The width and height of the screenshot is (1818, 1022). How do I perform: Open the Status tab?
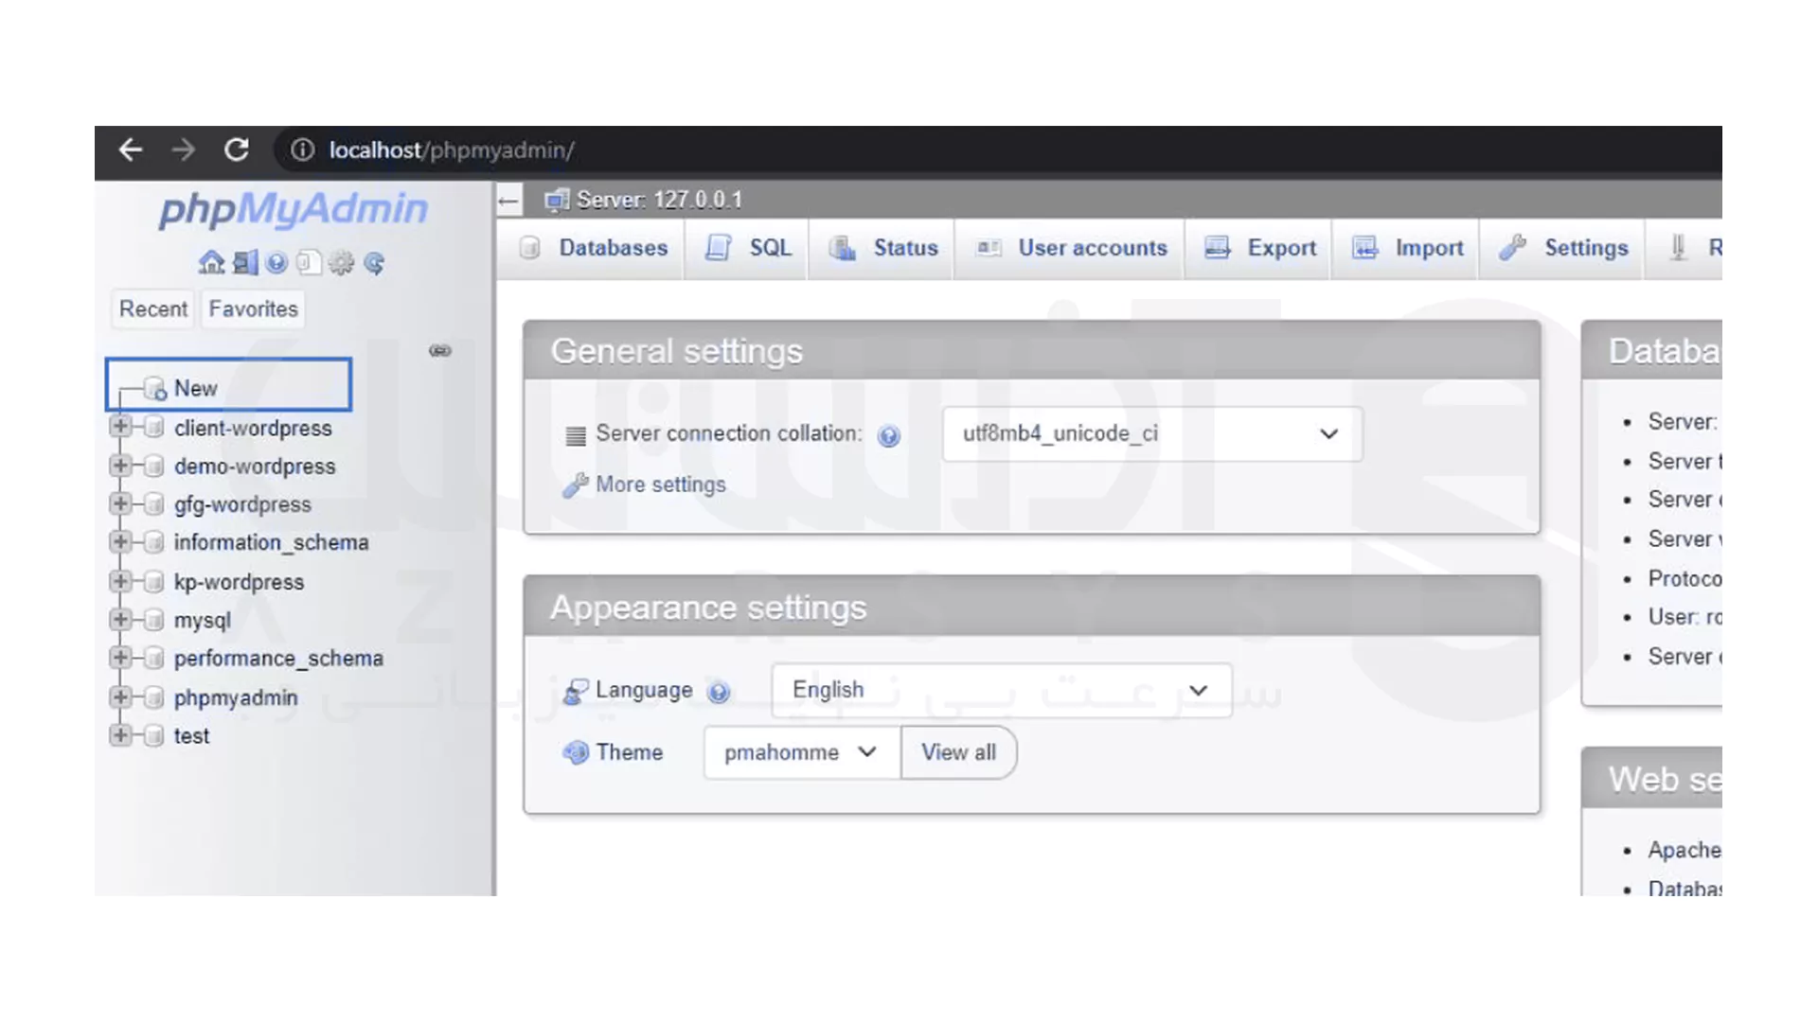coord(883,248)
